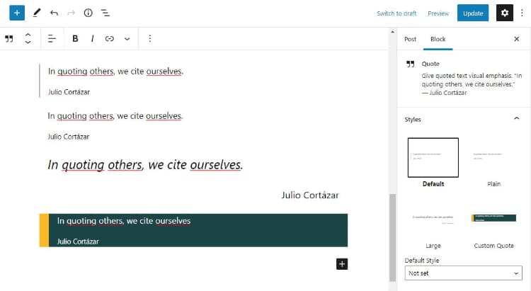Move block down with the down arrow

(28, 42)
